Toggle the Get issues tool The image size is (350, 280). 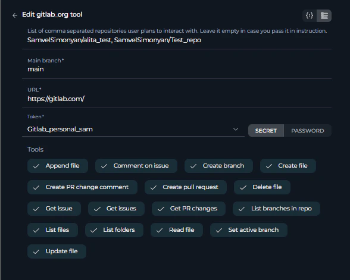click(x=116, y=209)
